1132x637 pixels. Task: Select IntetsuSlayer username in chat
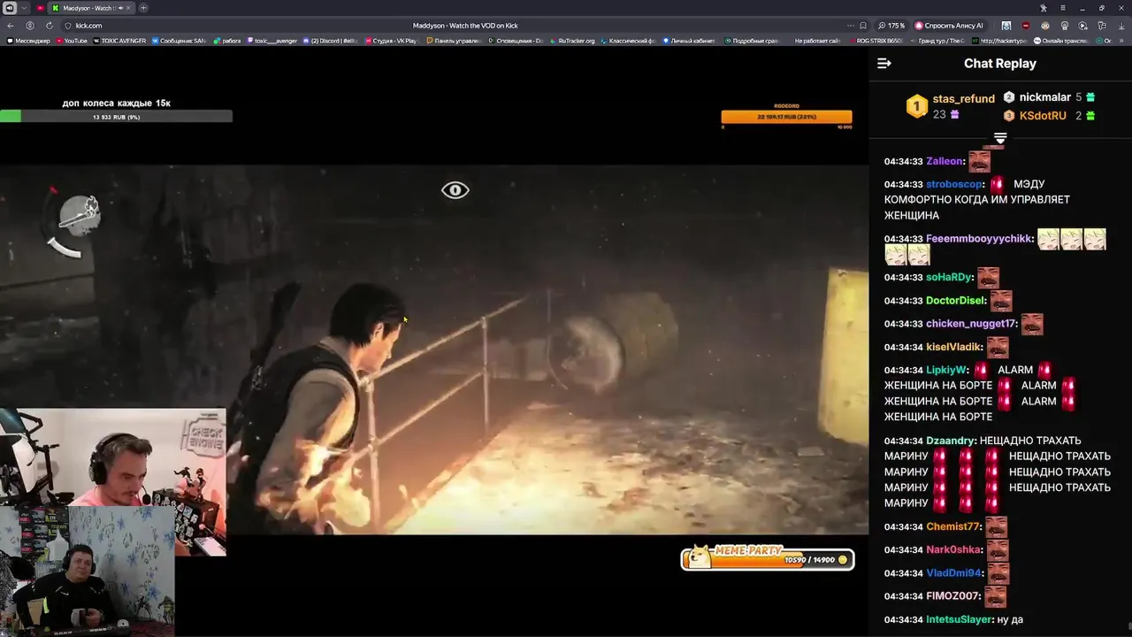pyautogui.click(x=960, y=619)
